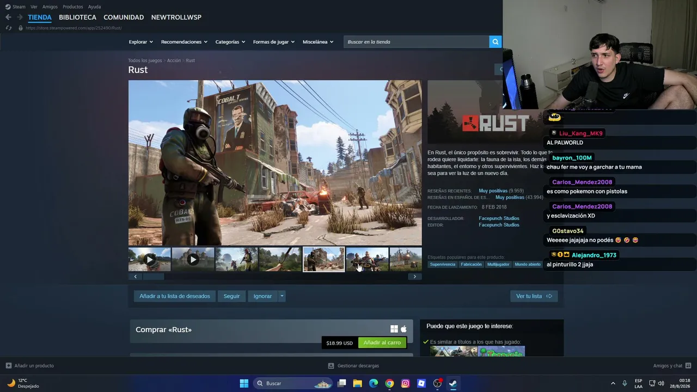
Task: Expand the Miscelánea dropdown
Action: pos(318,42)
